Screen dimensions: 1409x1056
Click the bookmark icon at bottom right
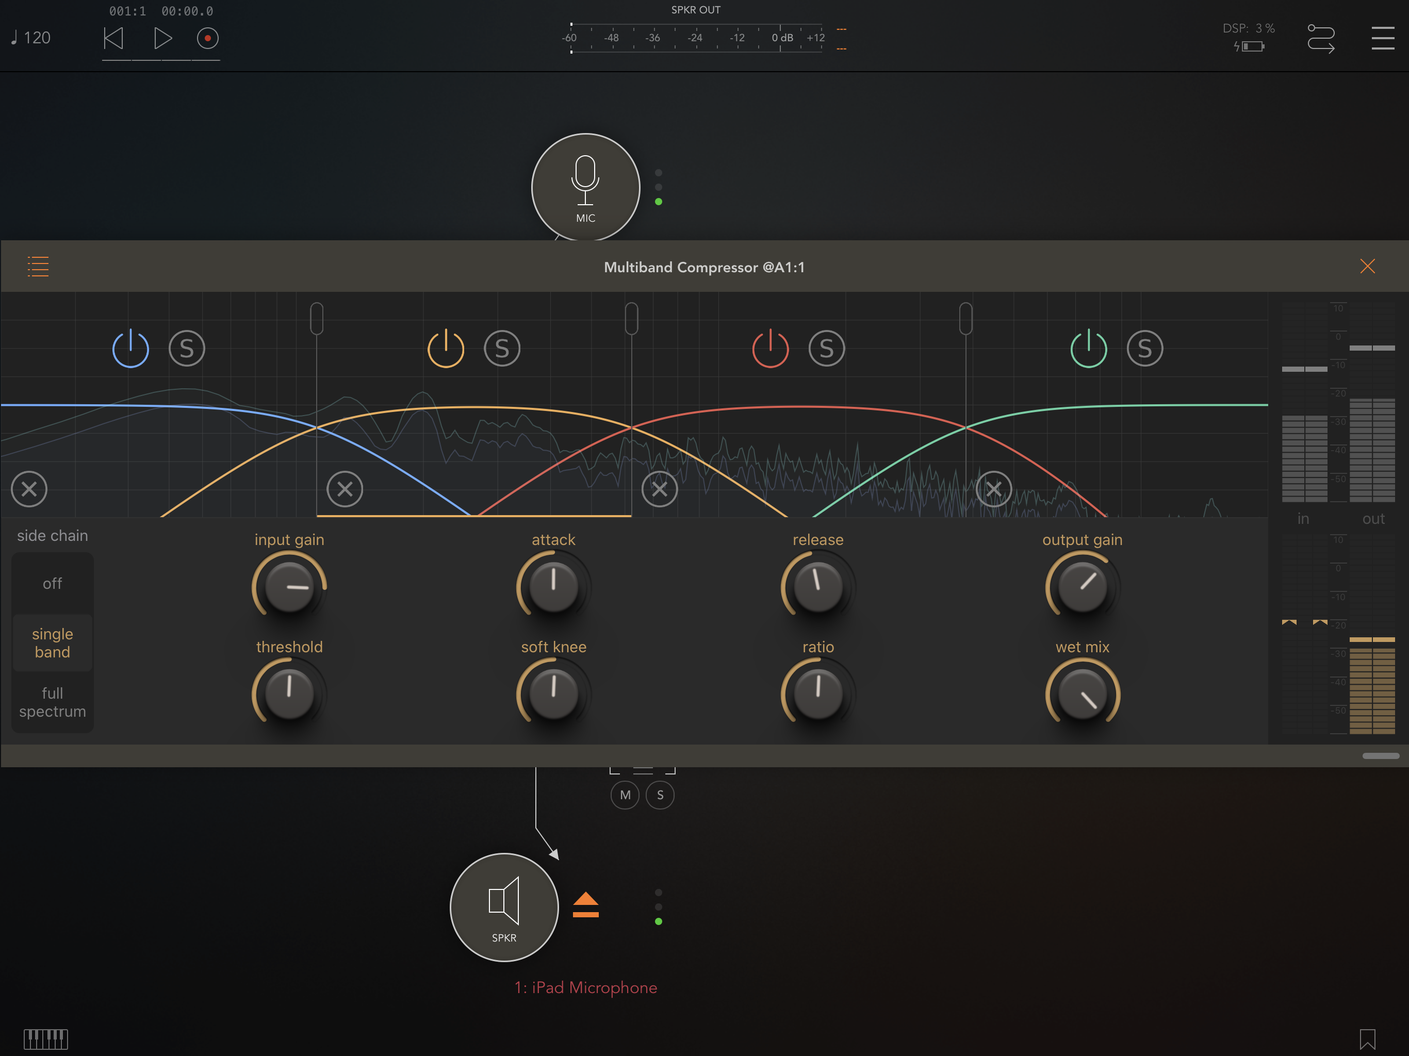click(x=1367, y=1039)
